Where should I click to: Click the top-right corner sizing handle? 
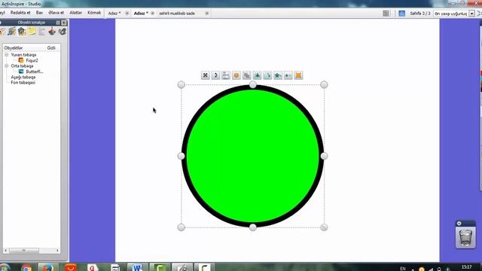(x=324, y=84)
